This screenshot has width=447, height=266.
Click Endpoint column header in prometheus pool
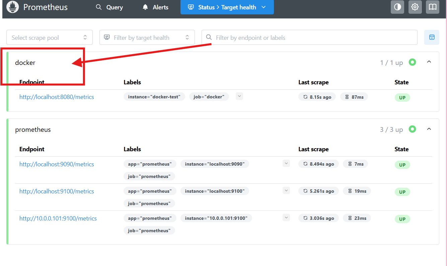tap(32, 149)
